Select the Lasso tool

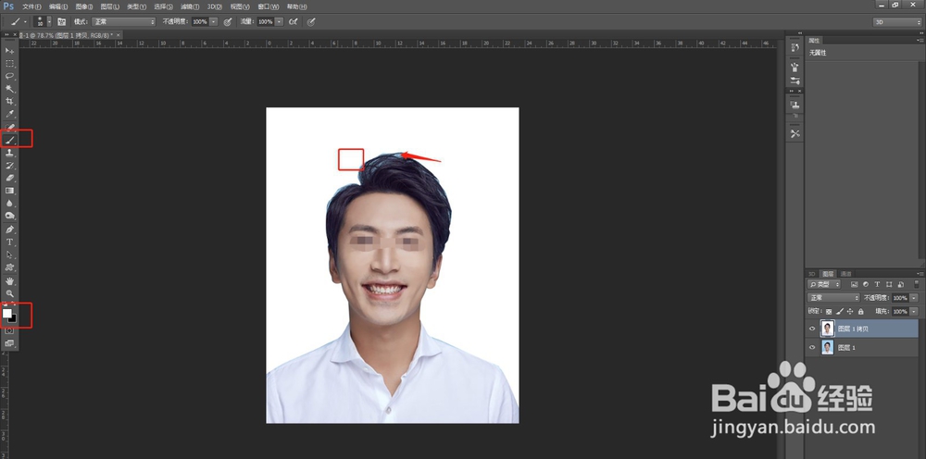(10, 75)
